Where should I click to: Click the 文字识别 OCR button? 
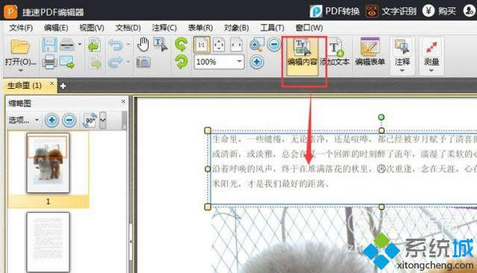click(x=391, y=11)
